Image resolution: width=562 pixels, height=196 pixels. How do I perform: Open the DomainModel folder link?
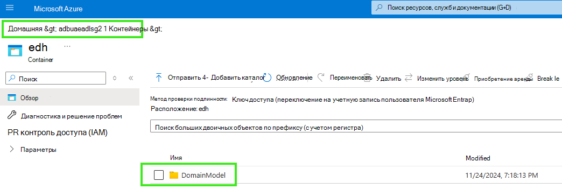[x=203, y=175]
